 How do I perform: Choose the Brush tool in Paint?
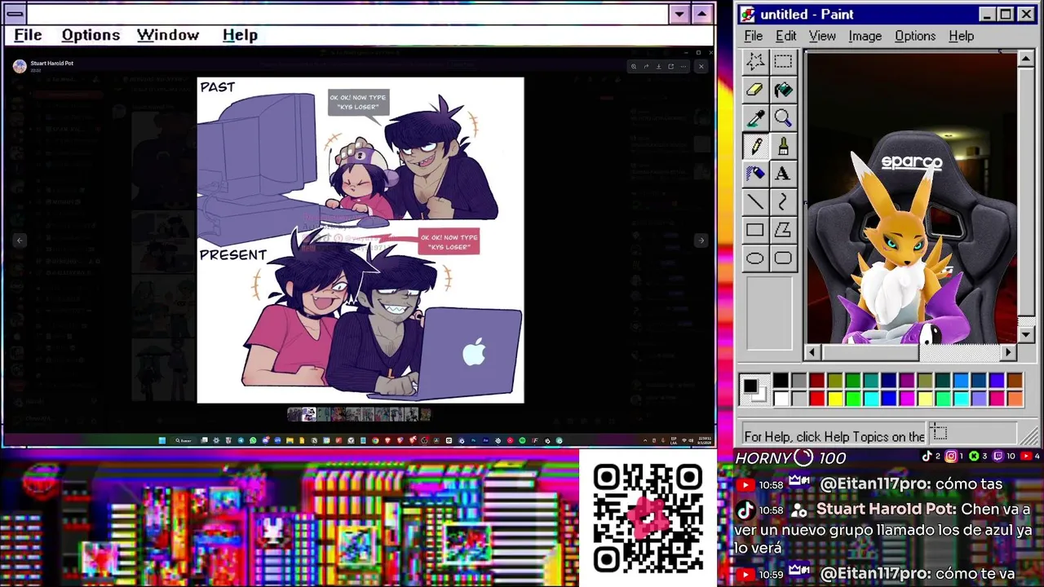pos(783,146)
